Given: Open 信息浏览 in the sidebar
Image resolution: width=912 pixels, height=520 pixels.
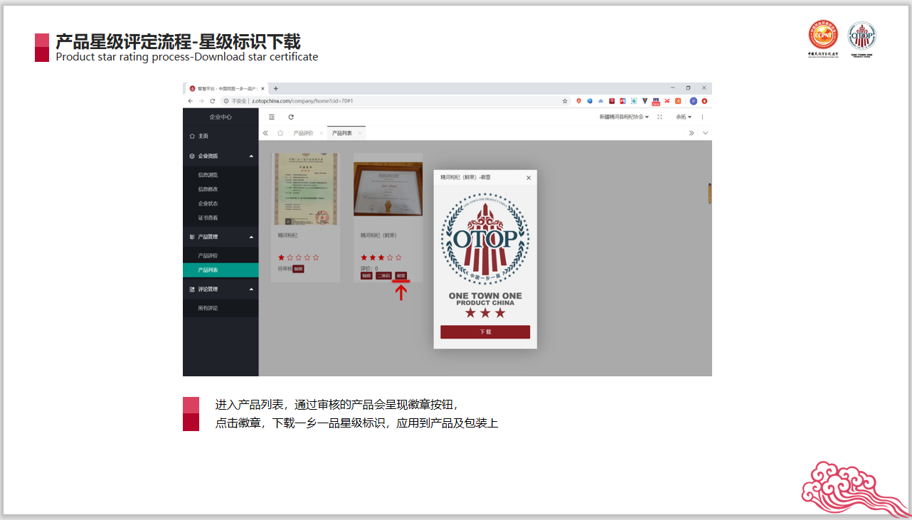Looking at the screenshot, I should [221, 175].
